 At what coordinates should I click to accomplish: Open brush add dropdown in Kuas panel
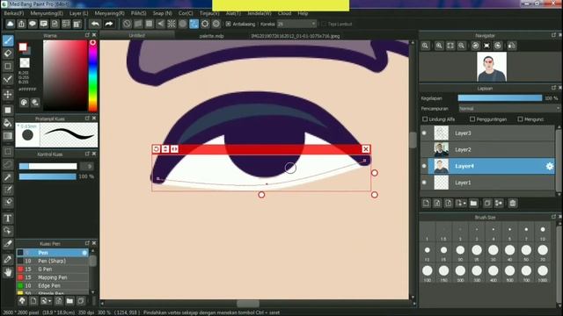pos(45,300)
